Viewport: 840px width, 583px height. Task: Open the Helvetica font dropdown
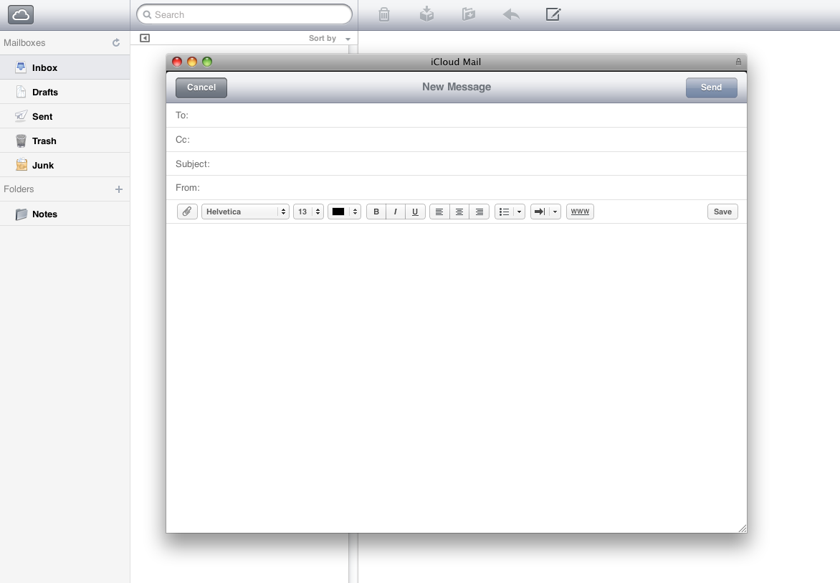tap(245, 212)
